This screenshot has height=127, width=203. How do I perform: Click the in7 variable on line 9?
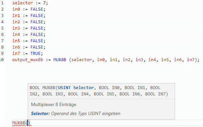click(x=16, y=54)
